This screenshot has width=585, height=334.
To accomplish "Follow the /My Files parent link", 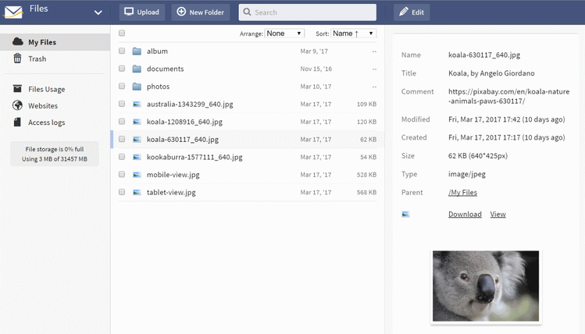I will point(462,192).
